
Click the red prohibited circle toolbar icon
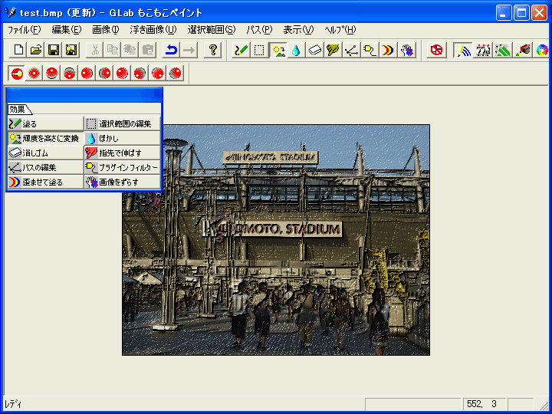pyautogui.click(x=436, y=51)
